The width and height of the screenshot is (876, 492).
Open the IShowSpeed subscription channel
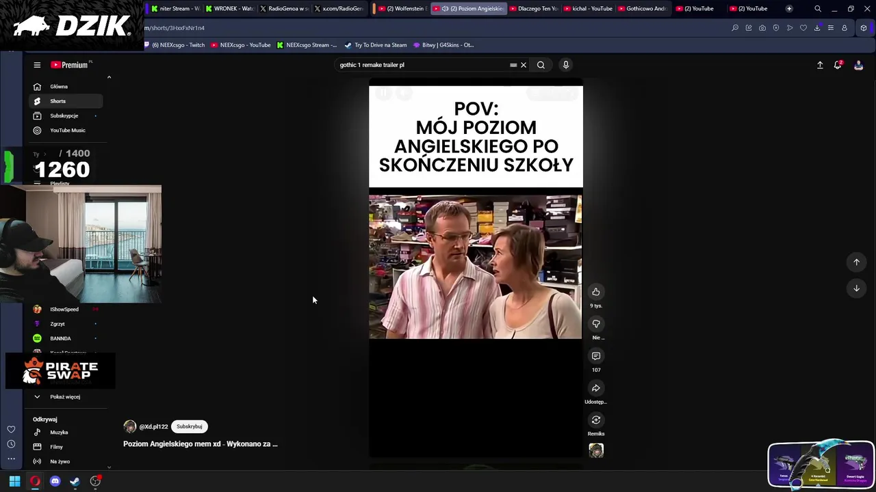pyautogui.click(x=66, y=310)
